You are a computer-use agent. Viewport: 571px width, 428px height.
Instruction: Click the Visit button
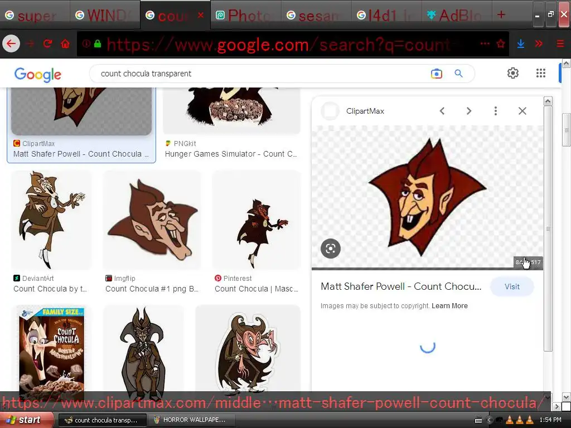click(512, 286)
